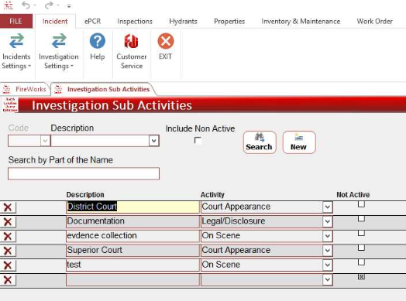Check Not Active for District Court
Image resolution: width=406 pixels, height=301 pixels.
click(361, 204)
